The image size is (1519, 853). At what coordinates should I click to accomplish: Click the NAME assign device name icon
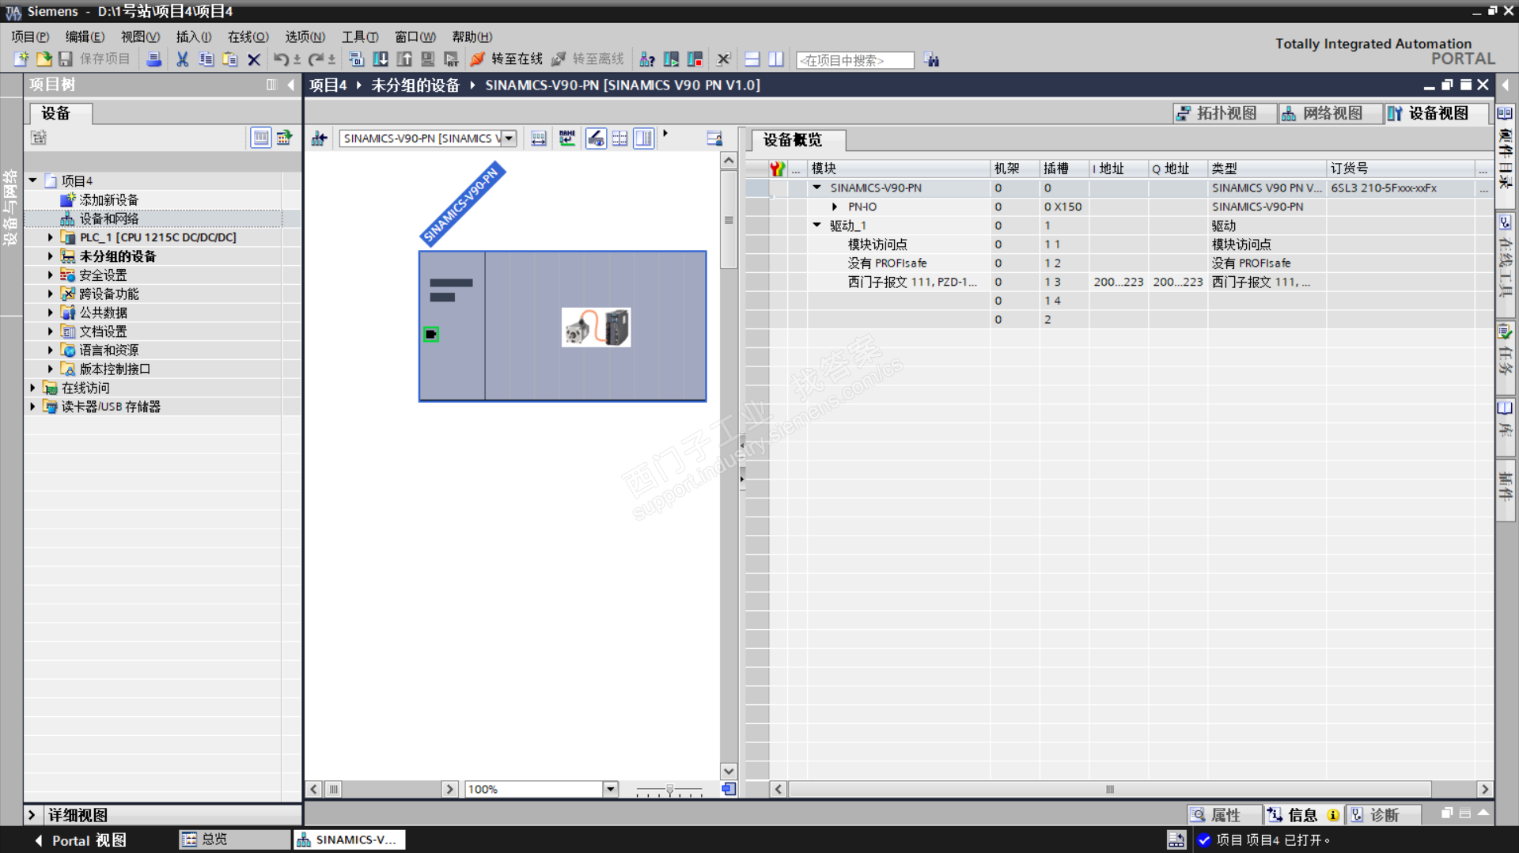pos(567,138)
